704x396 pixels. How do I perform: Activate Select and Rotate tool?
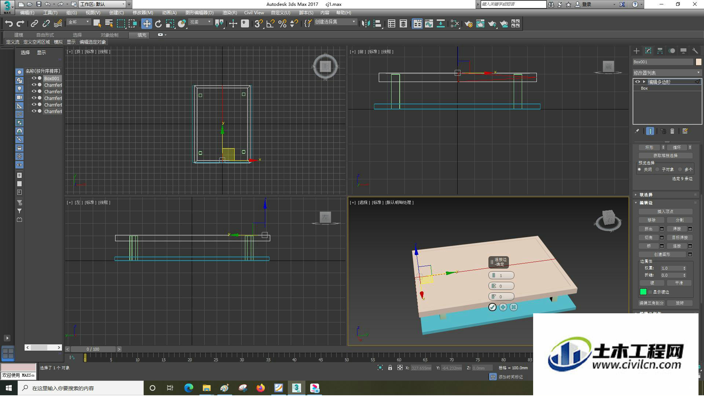pyautogui.click(x=158, y=24)
